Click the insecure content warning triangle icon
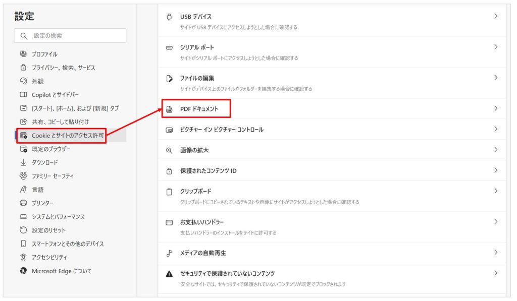This screenshot has width=517, height=301. point(169,274)
